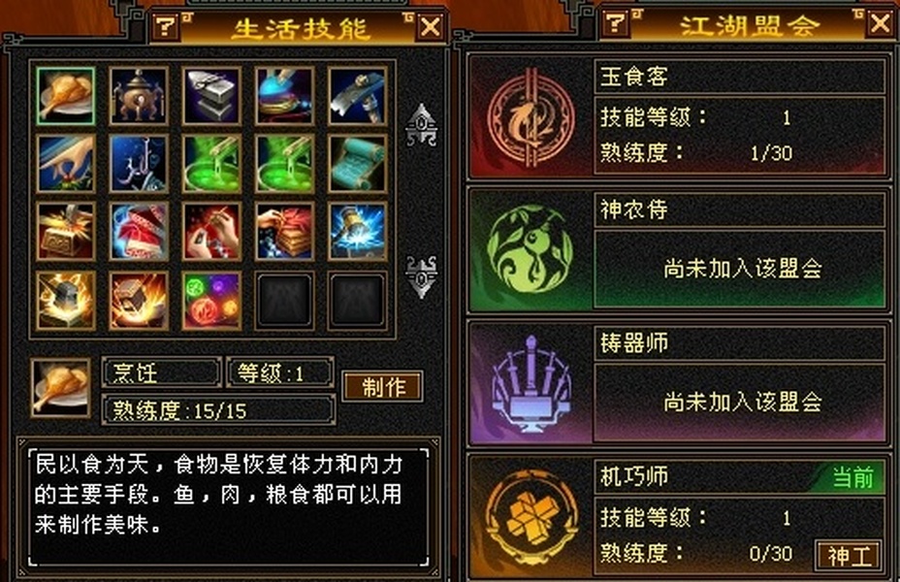
Task: Select the cooking roast chicken skill icon
Action: point(65,96)
